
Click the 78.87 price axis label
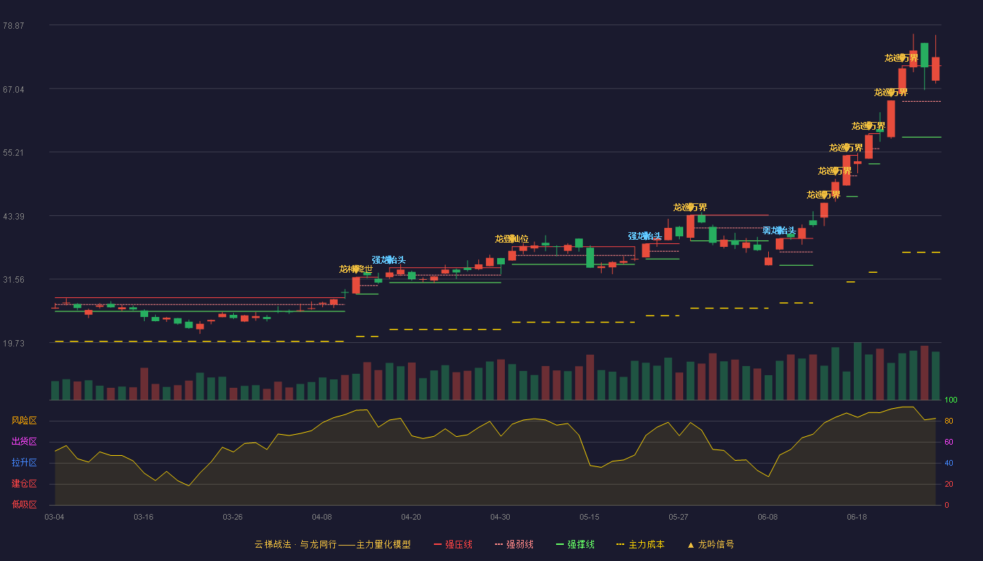[x=13, y=25]
